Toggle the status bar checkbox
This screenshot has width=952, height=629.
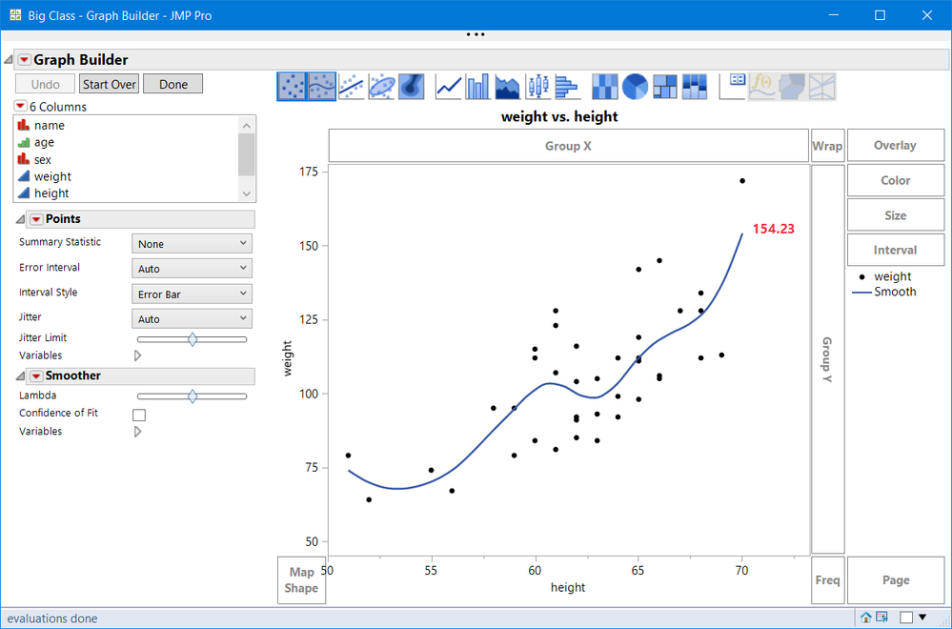906,618
